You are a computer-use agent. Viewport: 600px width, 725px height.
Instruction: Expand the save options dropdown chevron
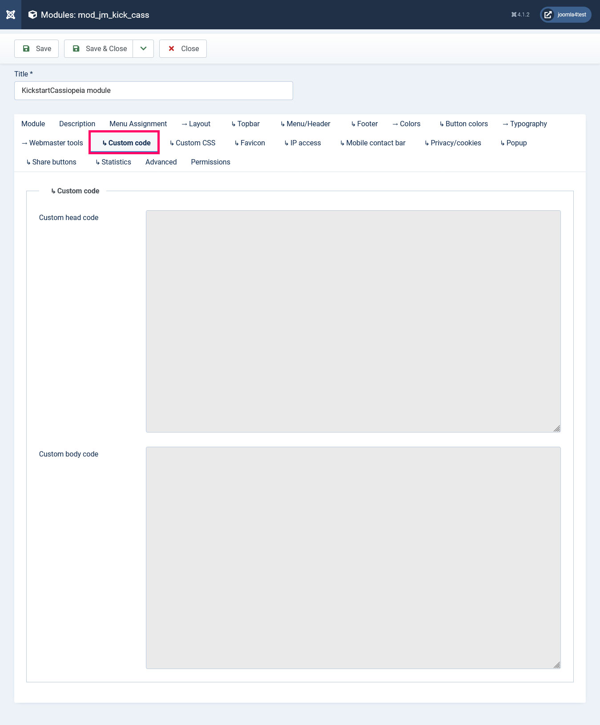click(143, 48)
